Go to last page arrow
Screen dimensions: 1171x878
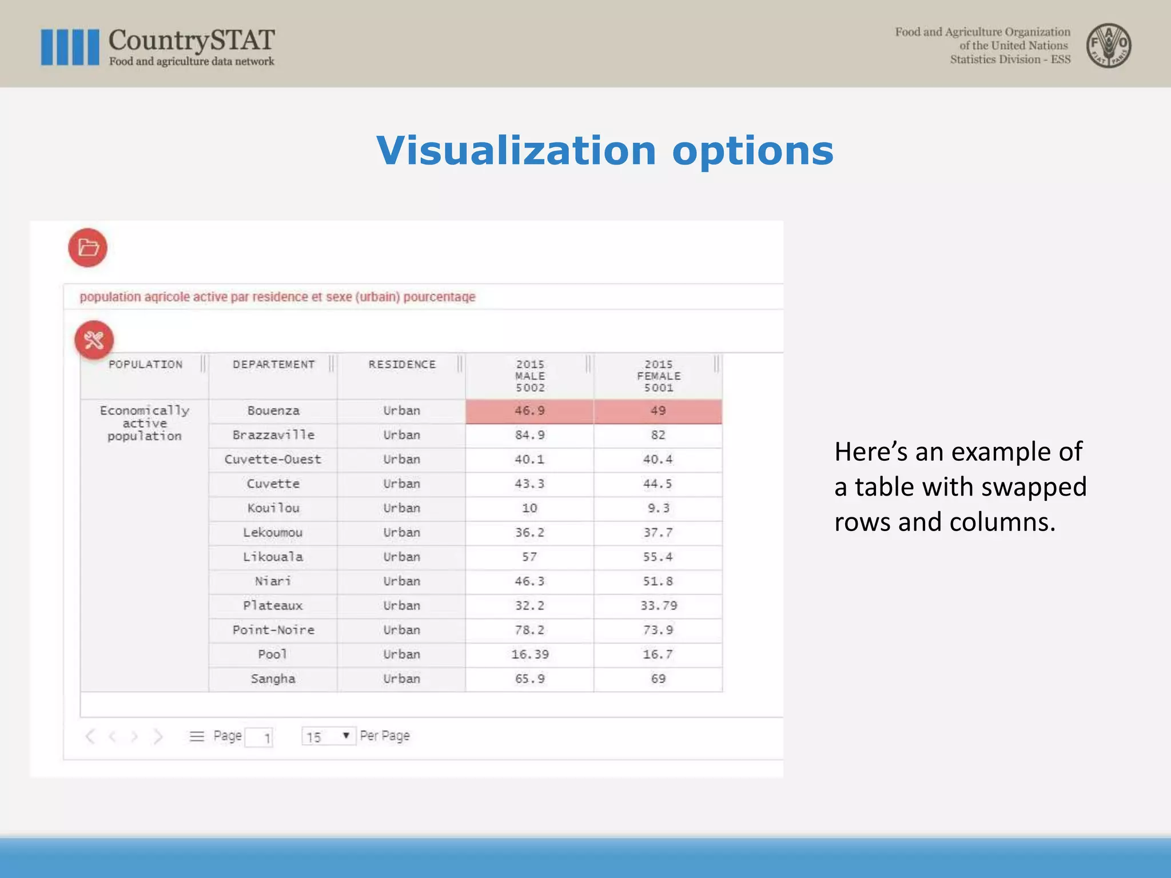pyautogui.click(x=158, y=736)
